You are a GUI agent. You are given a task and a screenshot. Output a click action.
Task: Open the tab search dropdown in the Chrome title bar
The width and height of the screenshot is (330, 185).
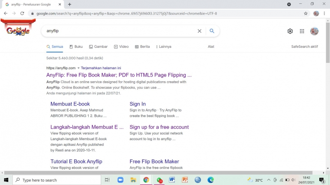click(x=289, y=4)
